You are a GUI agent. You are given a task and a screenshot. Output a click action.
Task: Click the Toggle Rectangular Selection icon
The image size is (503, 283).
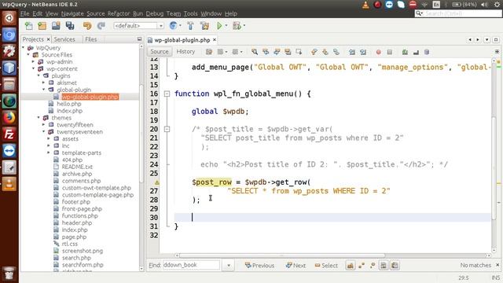tap(299, 52)
